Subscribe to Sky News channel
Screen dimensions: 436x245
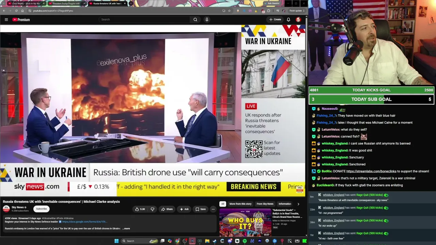click(42, 209)
